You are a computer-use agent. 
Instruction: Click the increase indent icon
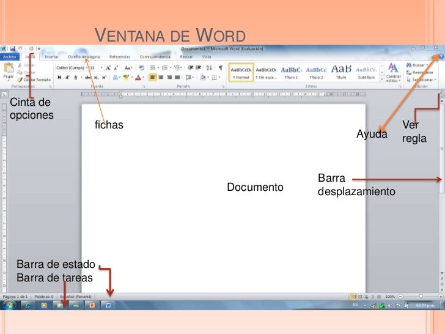(x=199, y=67)
